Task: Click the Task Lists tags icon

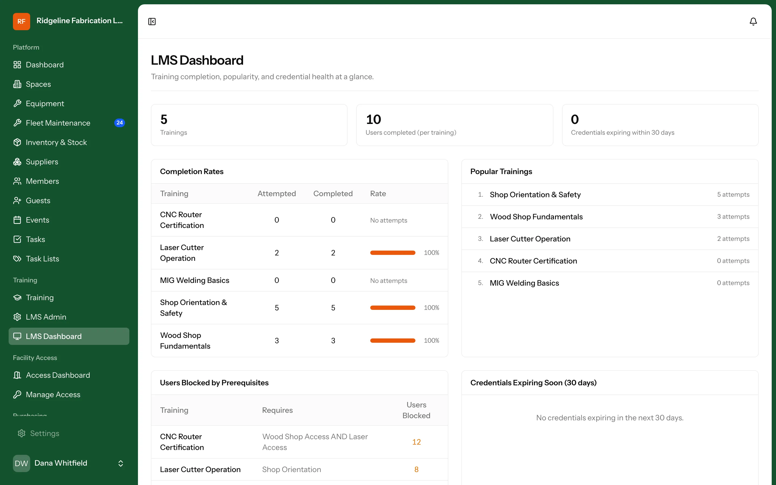Action: [x=17, y=259]
